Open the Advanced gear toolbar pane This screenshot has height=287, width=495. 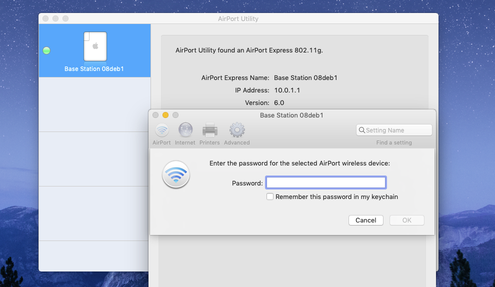[237, 134]
